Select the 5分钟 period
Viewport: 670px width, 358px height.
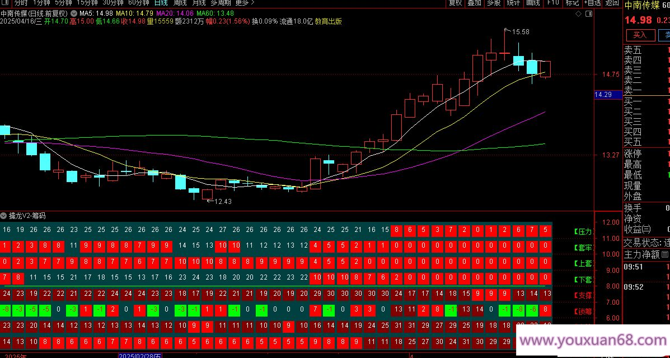point(63,3)
